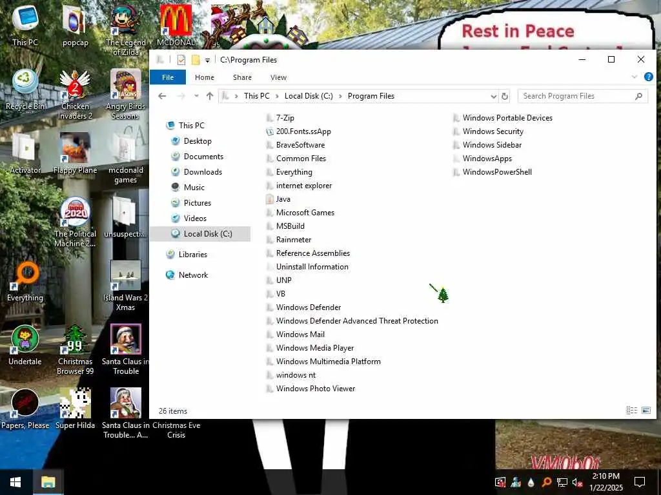Switch to large icons view button
This screenshot has height=495, width=661.
(646, 410)
